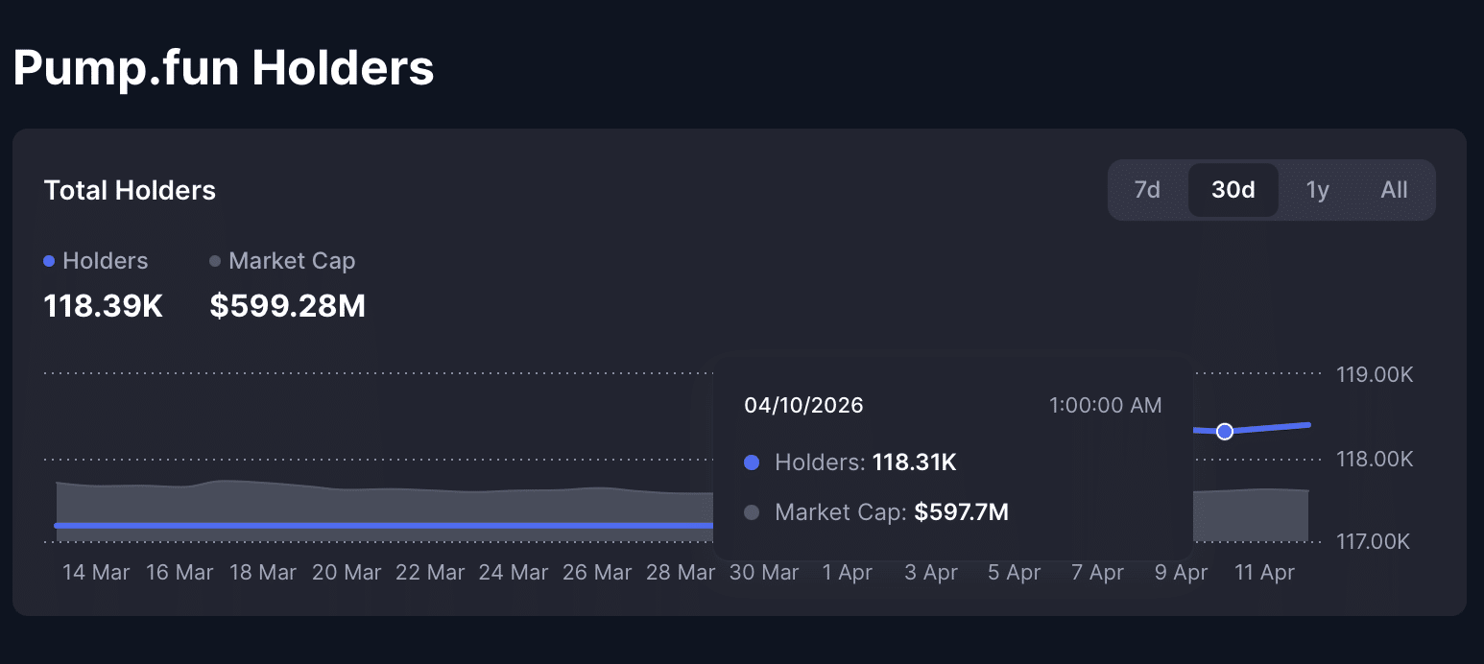Click the Total Holders chart heading
This screenshot has height=664, width=1484.
129,190
